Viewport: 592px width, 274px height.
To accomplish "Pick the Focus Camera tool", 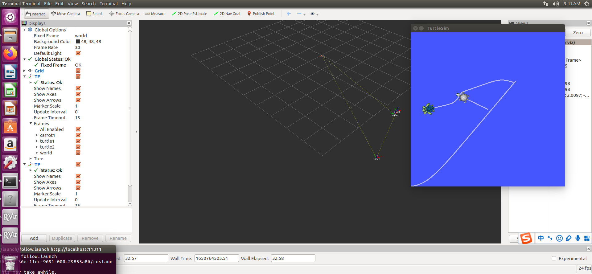I will pyautogui.click(x=124, y=14).
